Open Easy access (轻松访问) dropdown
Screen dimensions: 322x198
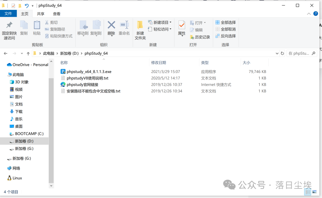click(x=160, y=29)
